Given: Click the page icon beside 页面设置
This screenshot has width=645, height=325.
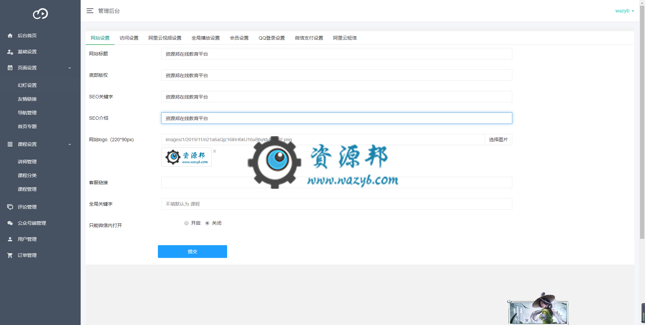Looking at the screenshot, I should click(10, 68).
